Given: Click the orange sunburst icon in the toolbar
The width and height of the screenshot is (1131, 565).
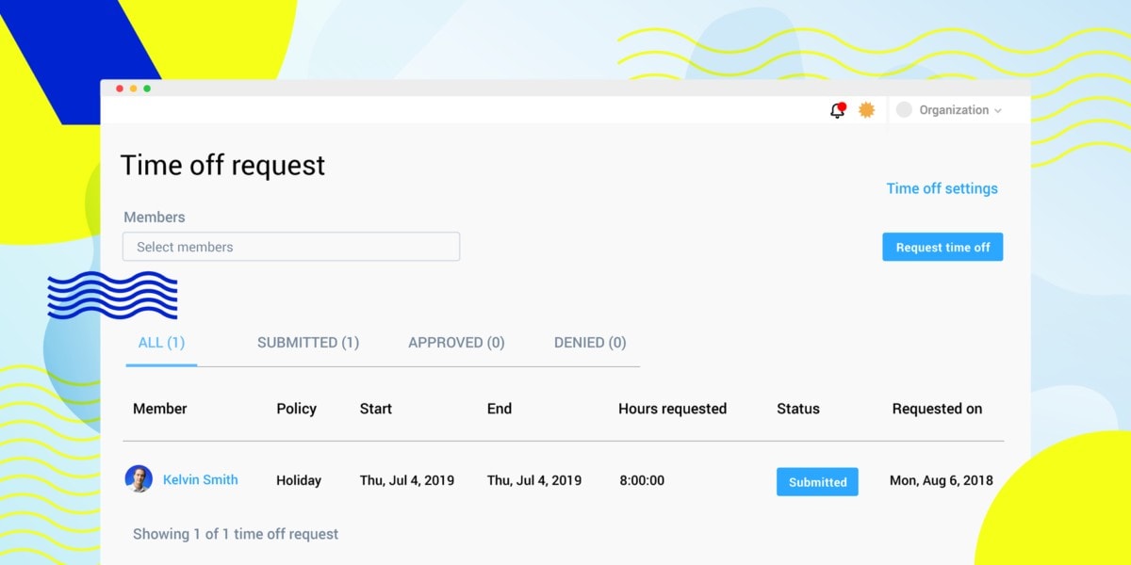Looking at the screenshot, I should click(x=866, y=109).
